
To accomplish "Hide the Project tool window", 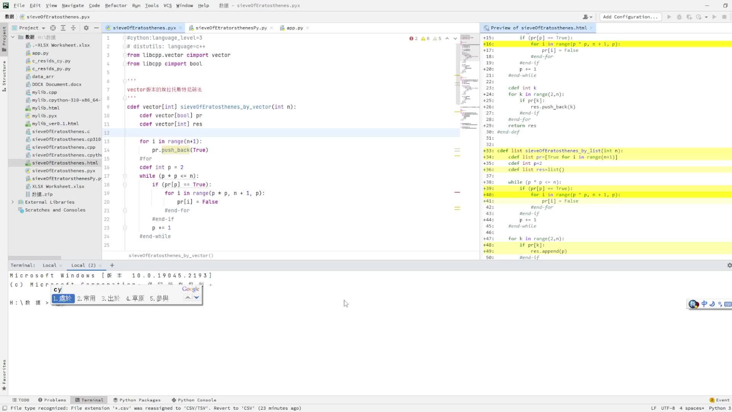I will 96,28.
